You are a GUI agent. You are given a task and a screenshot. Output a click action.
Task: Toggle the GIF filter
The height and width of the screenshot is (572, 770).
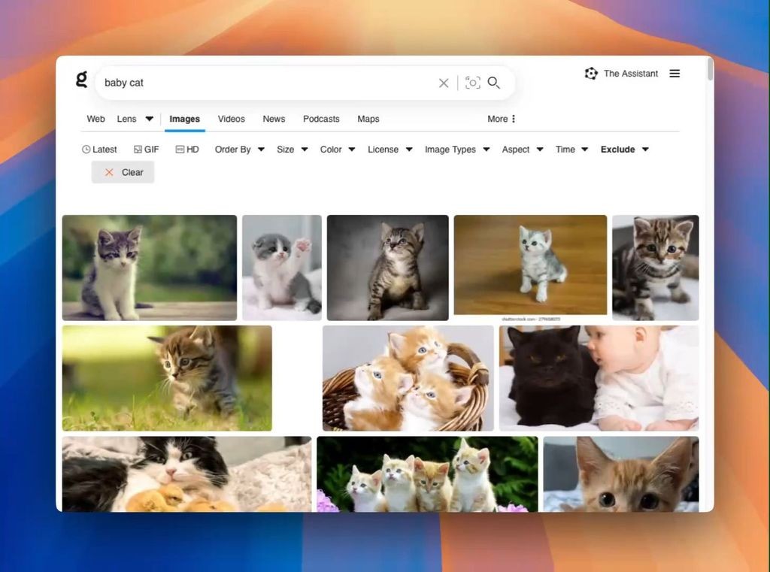click(x=147, y=150)
